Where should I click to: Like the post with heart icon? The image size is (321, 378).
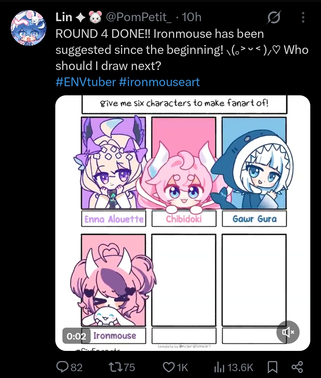pyautogui.click(x=169, y=367)
